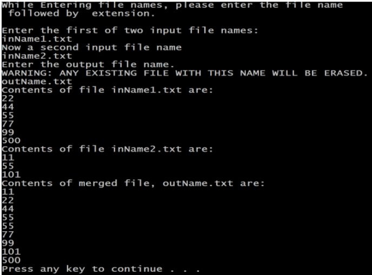
Task: Click the value 500 in inName1.txt contents
Action: click(11, 141)
